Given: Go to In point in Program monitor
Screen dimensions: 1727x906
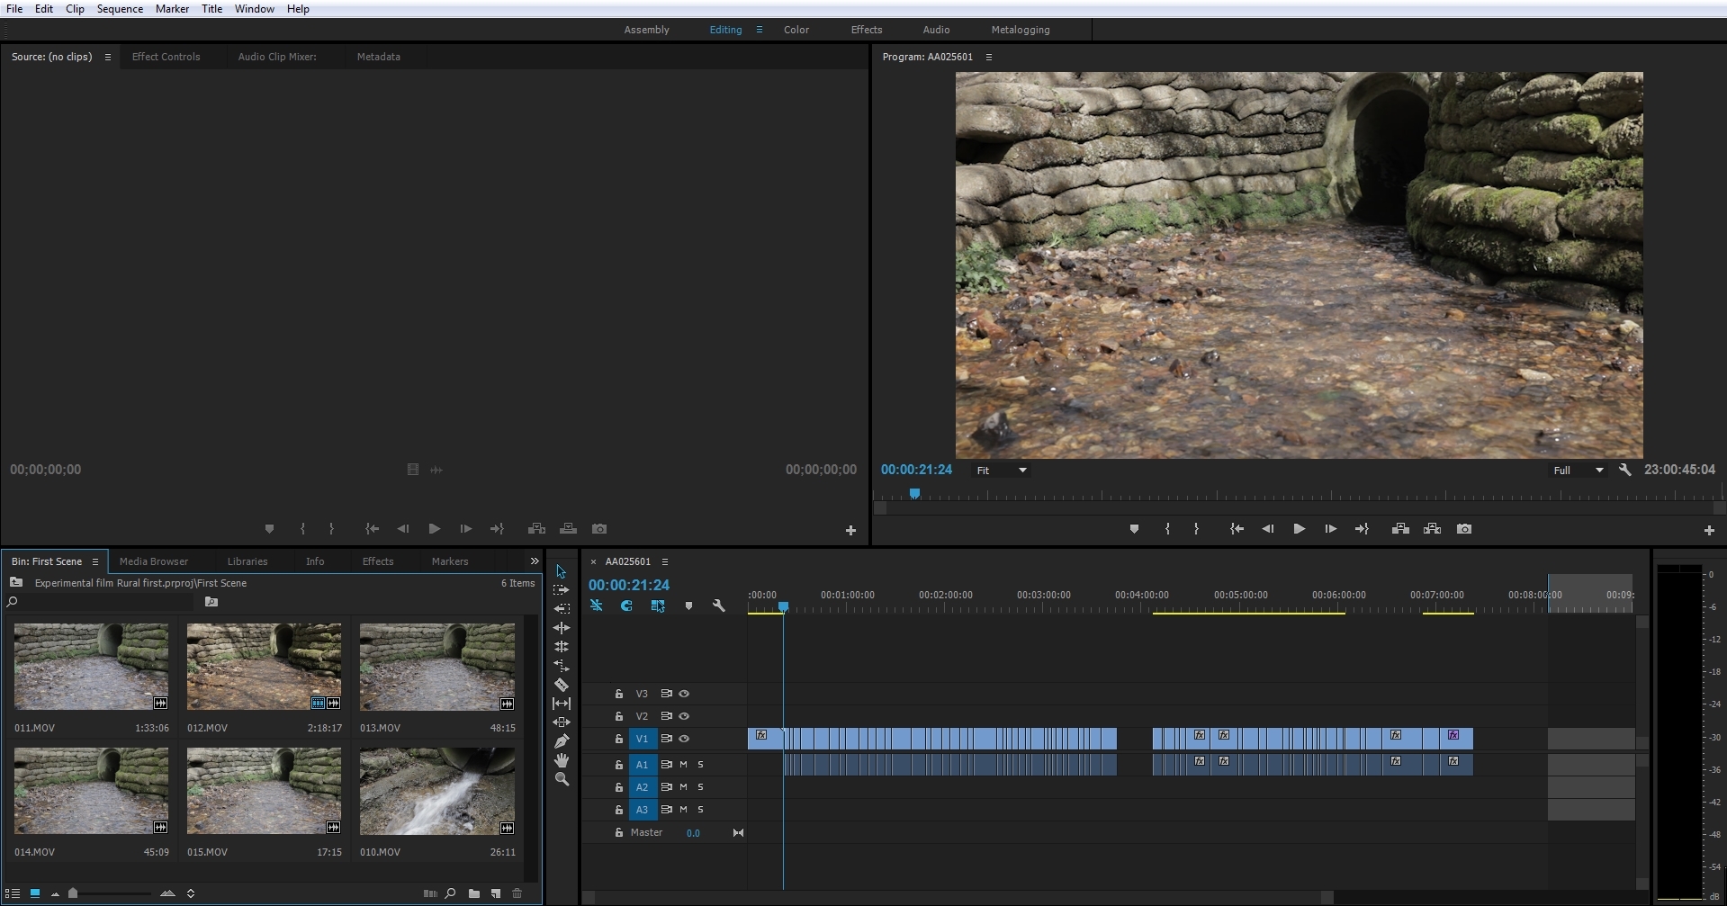Looking at the screenshot, I should [x=1237, y=529].
